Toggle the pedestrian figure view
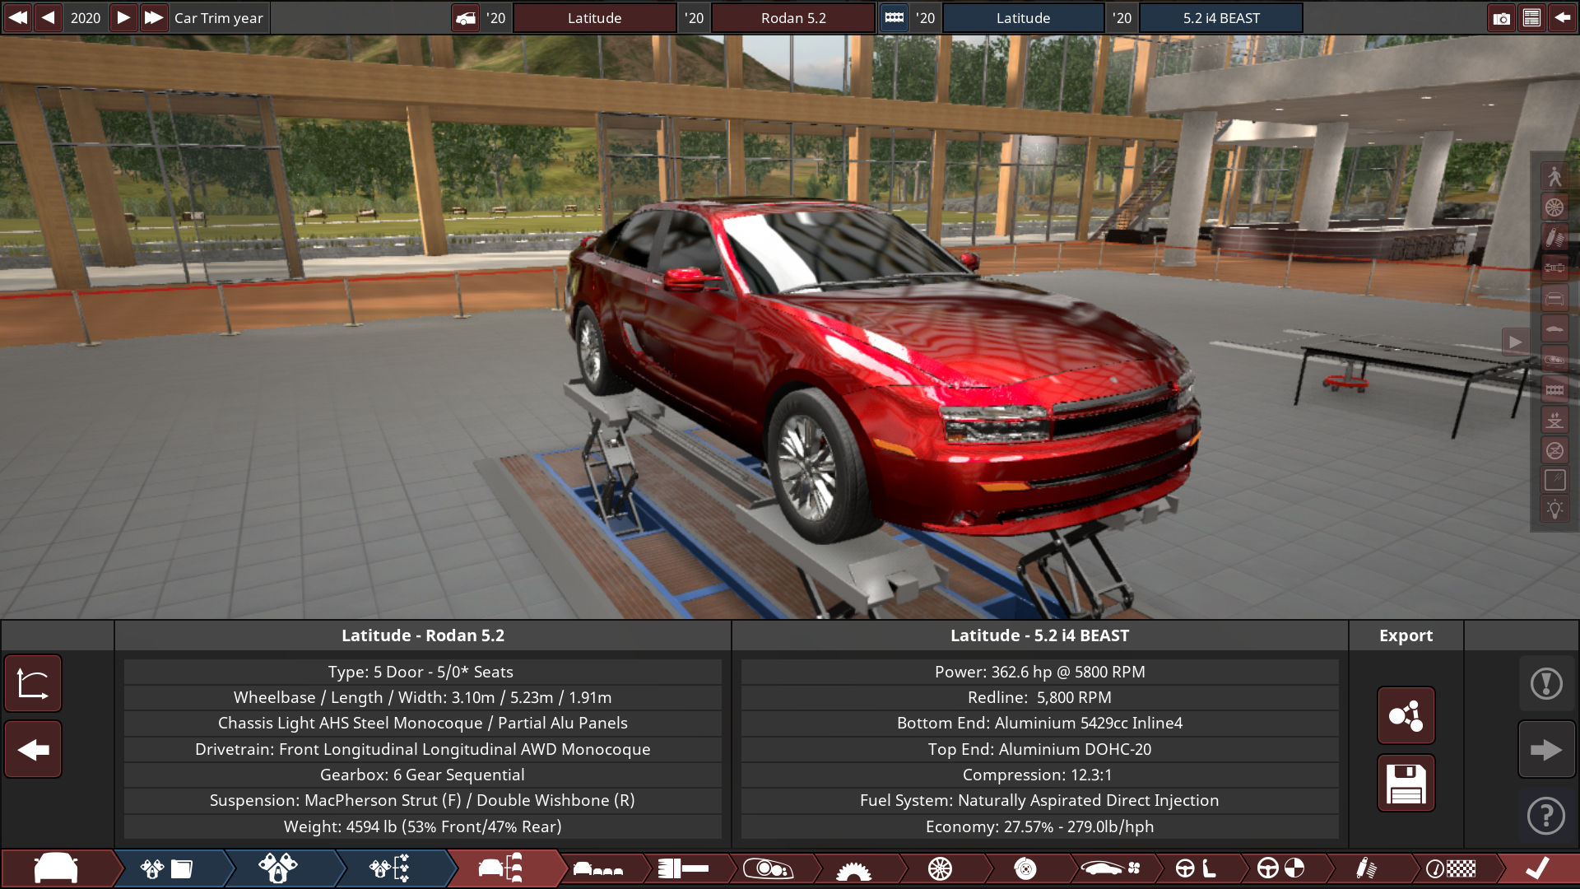Screen dimensions: 1580x889 coord(1554,176)
